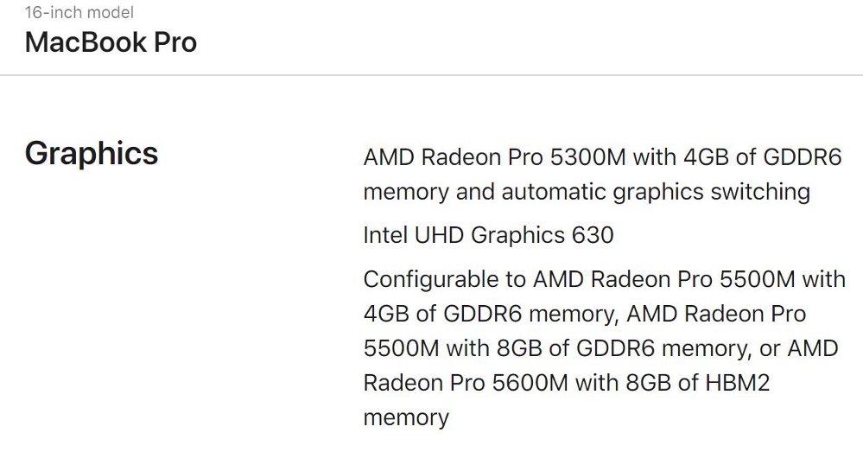The width and height of the screenshot is (863, 452).
Task: Click the "16-inch model" label
Action: click(x=79, y=12)
